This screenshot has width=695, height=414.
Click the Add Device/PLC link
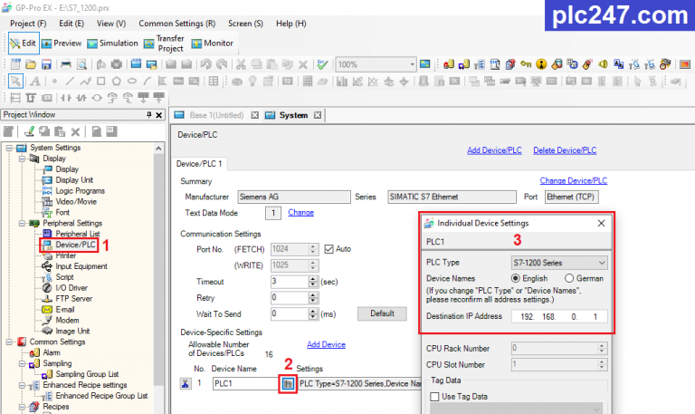coord(494,150)
